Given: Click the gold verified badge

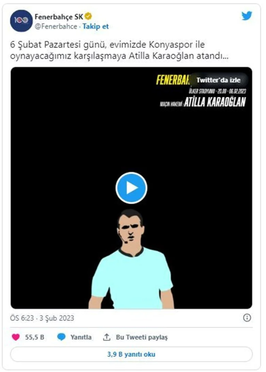Looking at the screenshot, I should click(x=88, y=16).
